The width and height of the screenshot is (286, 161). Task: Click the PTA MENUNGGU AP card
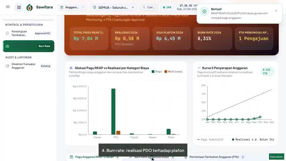(254, 38)
